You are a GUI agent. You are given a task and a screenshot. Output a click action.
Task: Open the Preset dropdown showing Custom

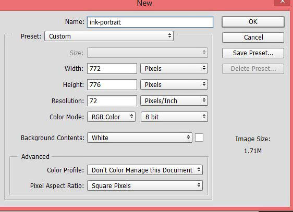(109, 36)
